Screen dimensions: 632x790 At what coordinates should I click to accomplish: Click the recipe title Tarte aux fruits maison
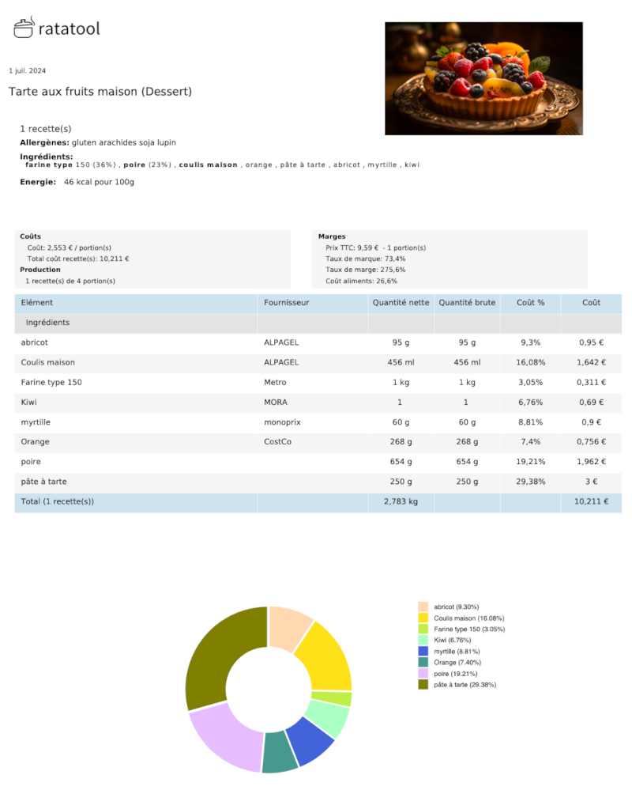(100, 92)
